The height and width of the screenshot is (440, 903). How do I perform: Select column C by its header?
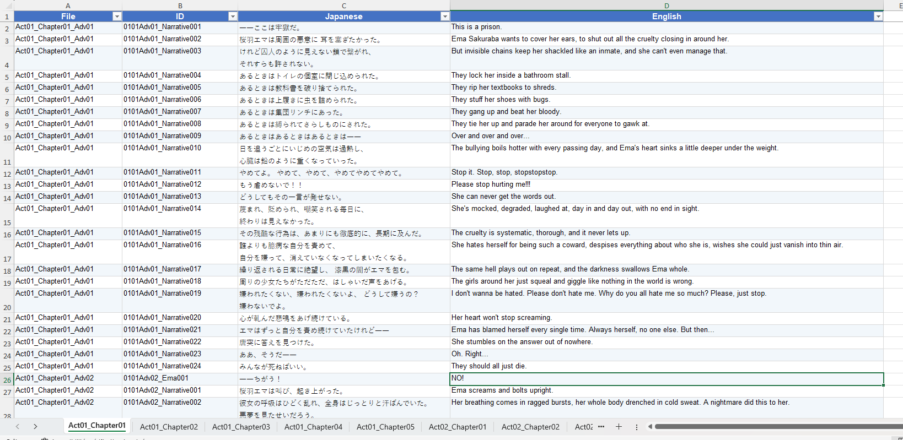pyautogui.click(x=344, y=6)
